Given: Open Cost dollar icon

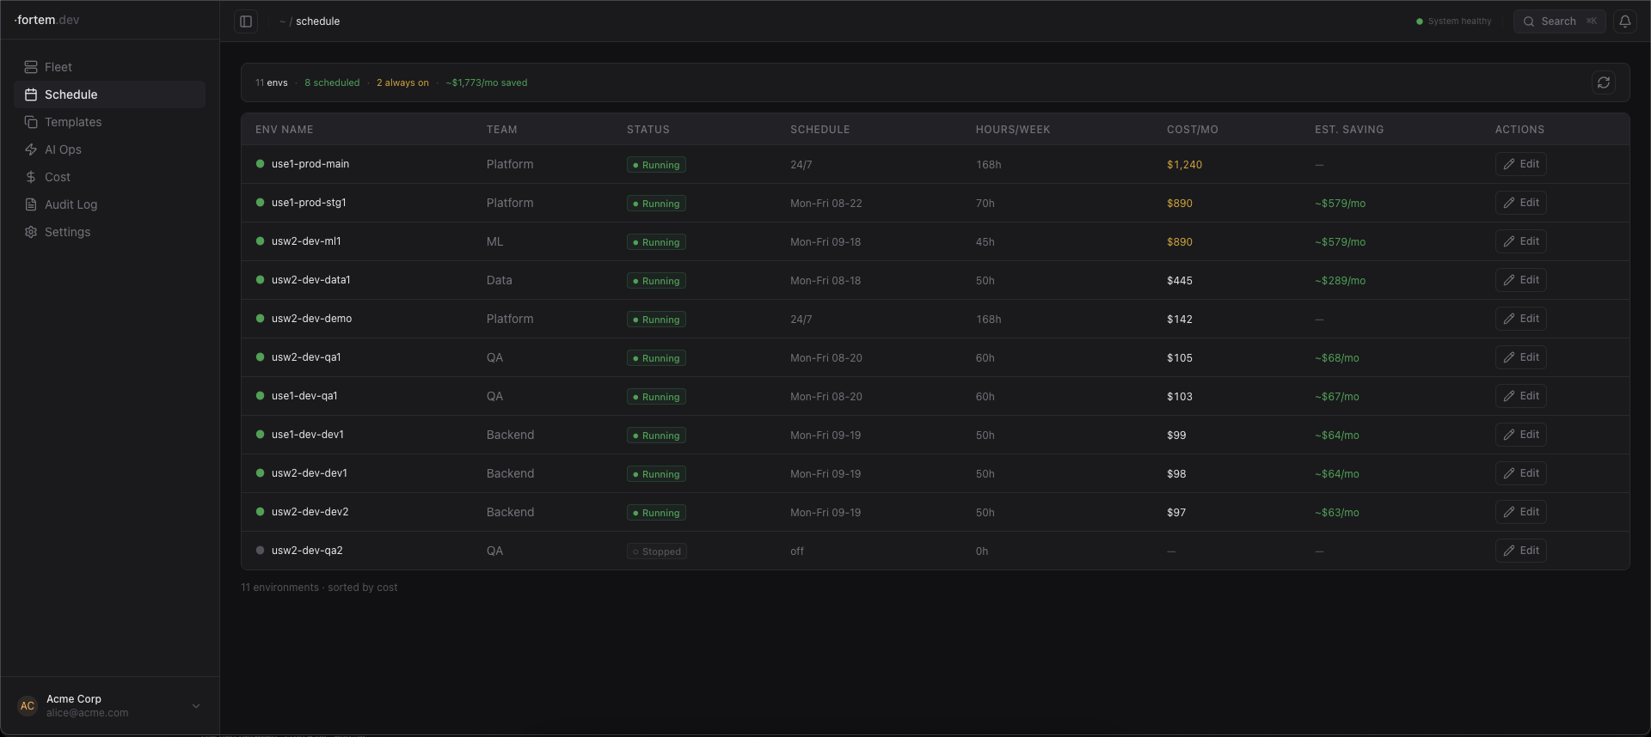Looking at the screenshot, I should click(x=31, y=177).
